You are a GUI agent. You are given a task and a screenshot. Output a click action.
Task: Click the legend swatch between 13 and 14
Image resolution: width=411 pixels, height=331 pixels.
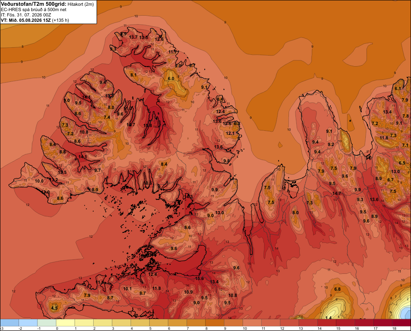coord(308,323)
